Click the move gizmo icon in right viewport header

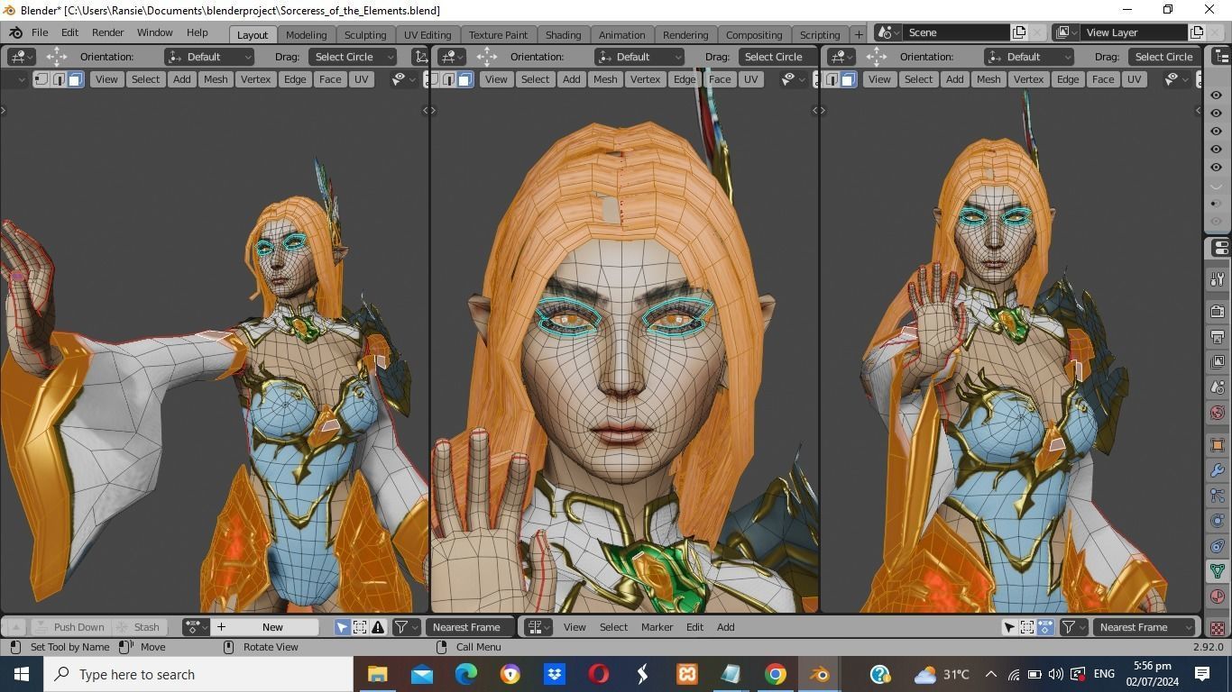(876, 56)
